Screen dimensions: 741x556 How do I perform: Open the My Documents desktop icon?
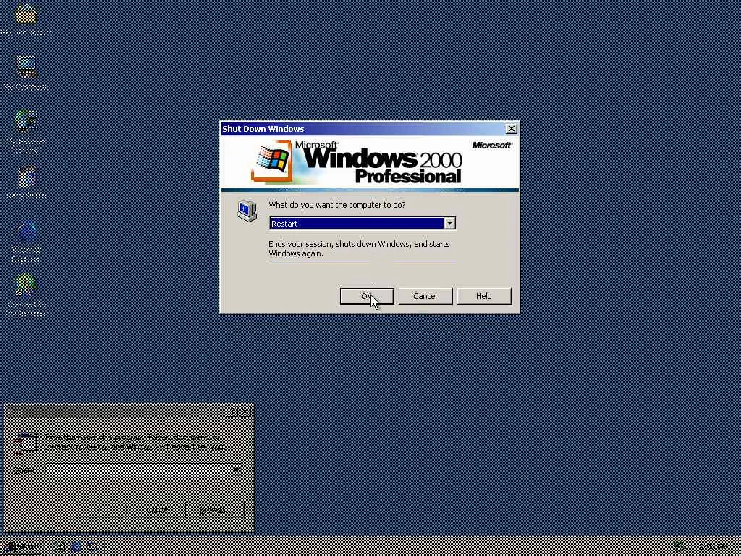(x=26, y=20)
